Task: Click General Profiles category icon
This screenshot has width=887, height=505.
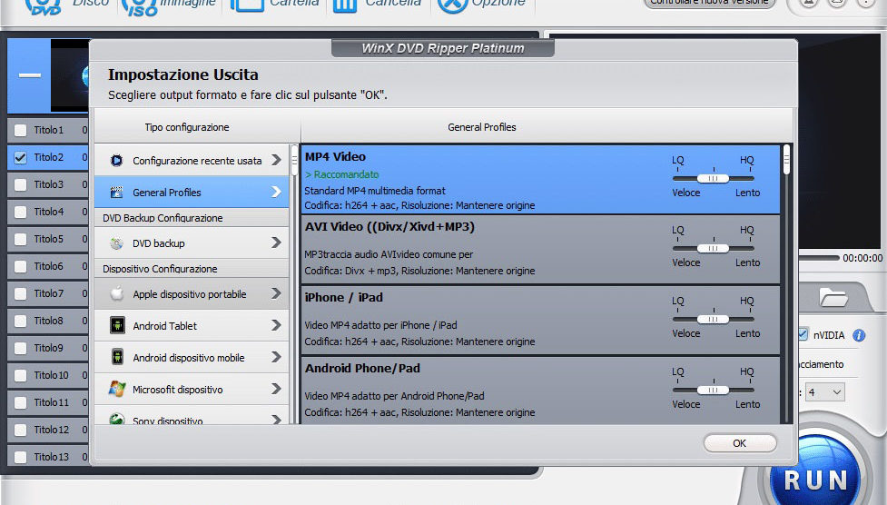Action: (x=116, y=193)
